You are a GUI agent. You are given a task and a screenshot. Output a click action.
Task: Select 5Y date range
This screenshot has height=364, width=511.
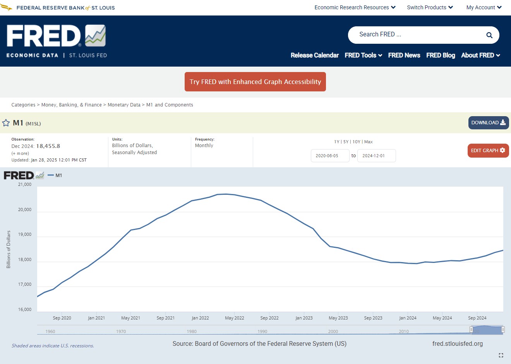tap(346, 142)
